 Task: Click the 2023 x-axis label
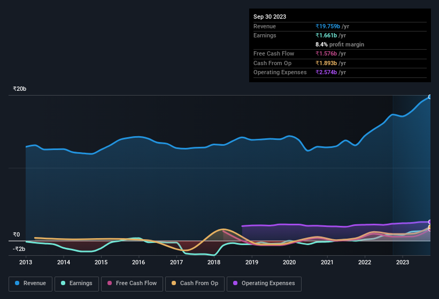pyautogui.click(x=403, y=262)
